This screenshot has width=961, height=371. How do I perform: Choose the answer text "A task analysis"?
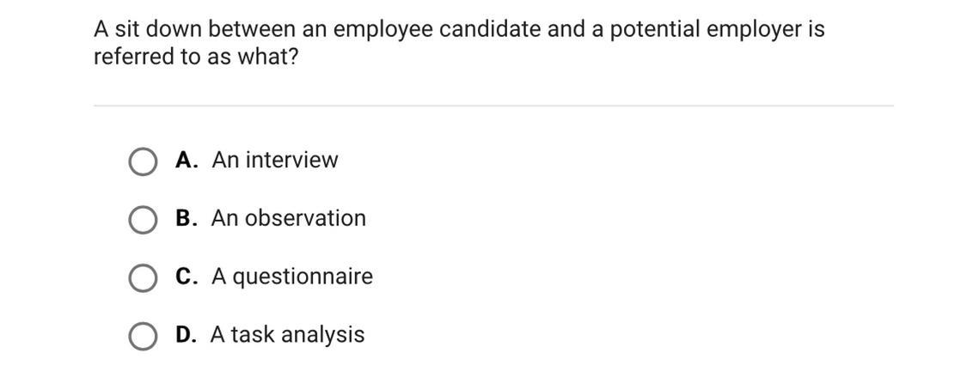click(x=287, y=335)
